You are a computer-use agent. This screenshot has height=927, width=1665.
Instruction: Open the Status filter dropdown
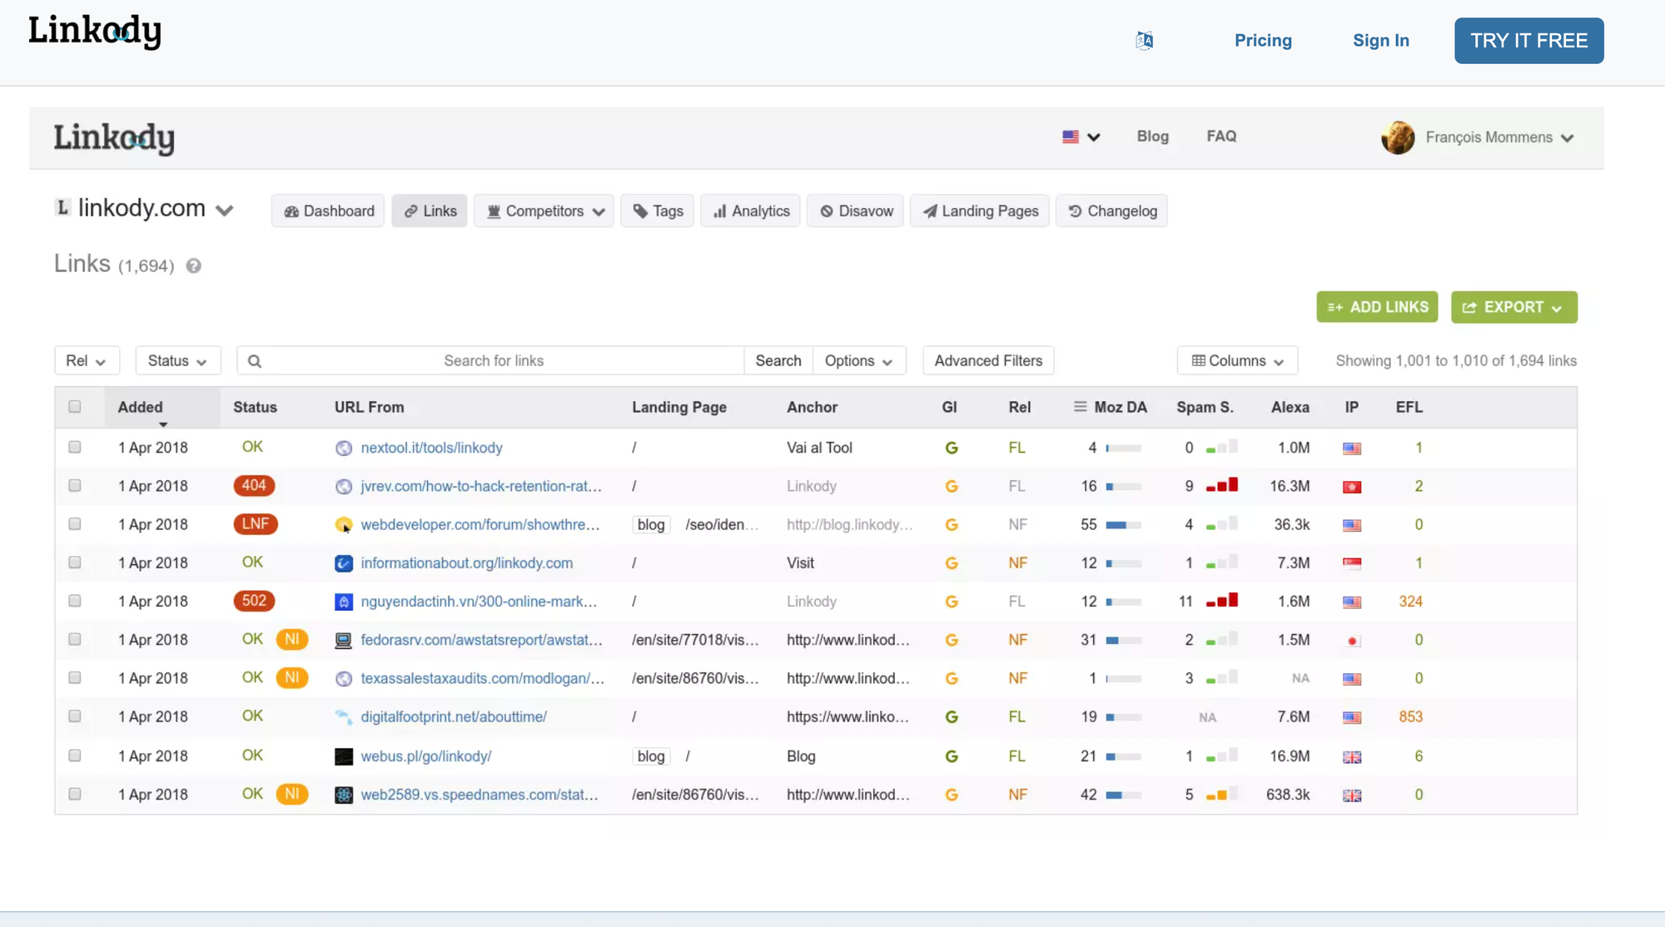point(177,360)
